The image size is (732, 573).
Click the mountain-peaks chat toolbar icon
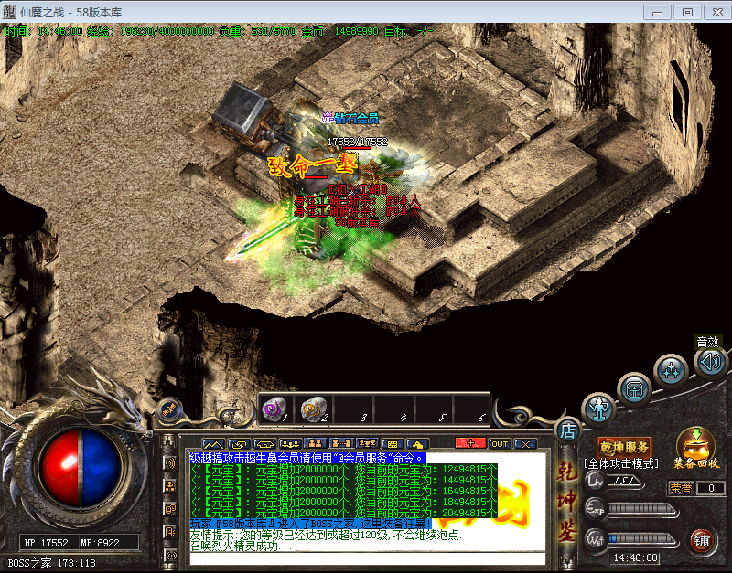(x=213, y=444)
